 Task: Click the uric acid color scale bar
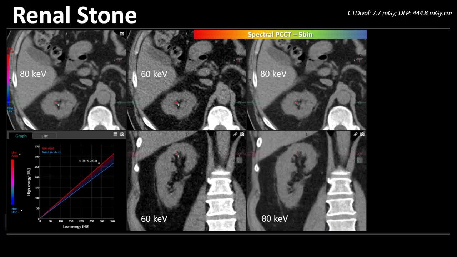click(13, 182)
